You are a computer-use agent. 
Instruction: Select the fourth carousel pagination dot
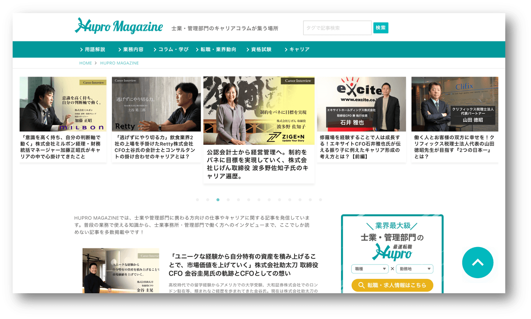pyautogui.click(x=228, y=200)
